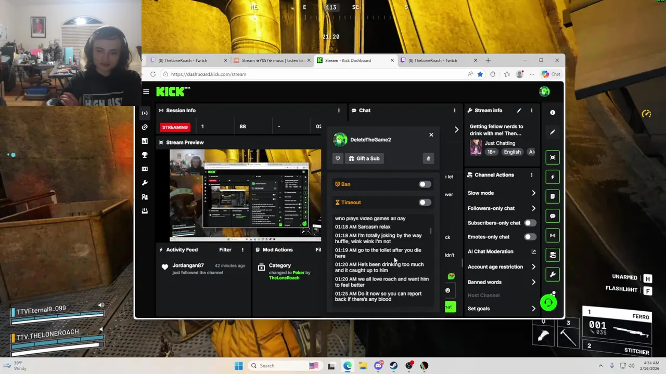Viewport: 666px width, 374px height.
Task: Click the emoji button in chat input
Action: point(447,290)
